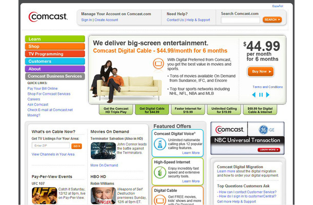Click the Comcast logo in header

48,17
